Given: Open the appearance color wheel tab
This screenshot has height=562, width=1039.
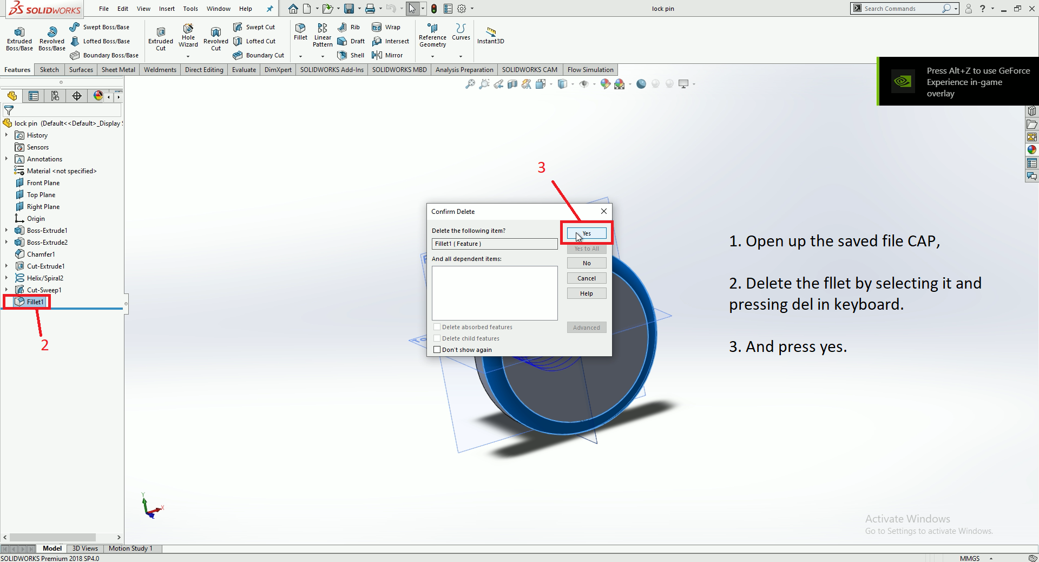Looking at the screenshot, I should coord(98,96).
